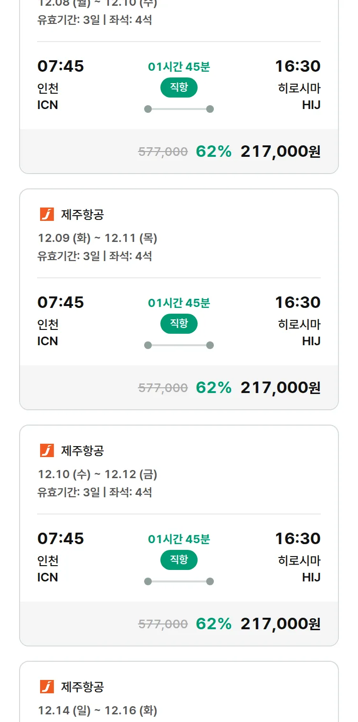The width and height of the screenshot is (358, 722).
Task: Open the 12.10 (수) ~ 12.12 (금) date range
Action: click(x=97, y=474)
